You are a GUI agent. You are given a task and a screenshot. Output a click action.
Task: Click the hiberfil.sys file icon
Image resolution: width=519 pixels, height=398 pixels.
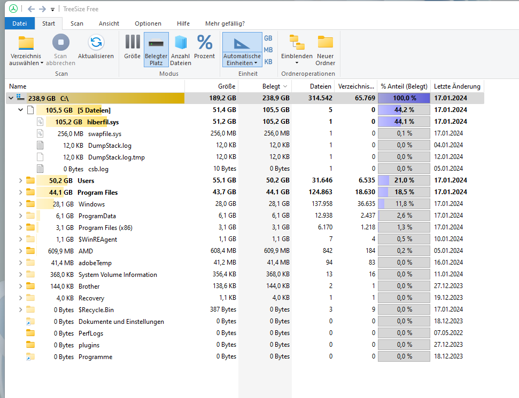pyautogui.click(x=40, y=122)
